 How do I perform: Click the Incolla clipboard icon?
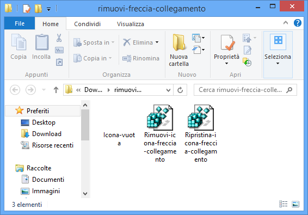[x=42, y=42]
